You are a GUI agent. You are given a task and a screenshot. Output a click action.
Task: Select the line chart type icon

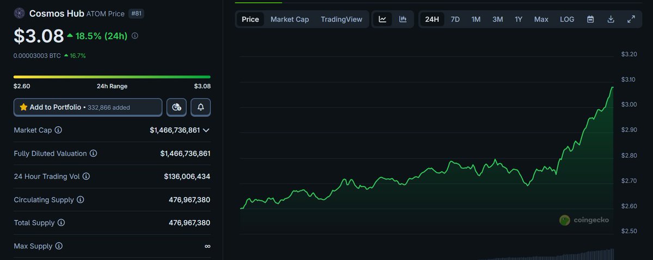pyautogui.click(x=383, y=19)
